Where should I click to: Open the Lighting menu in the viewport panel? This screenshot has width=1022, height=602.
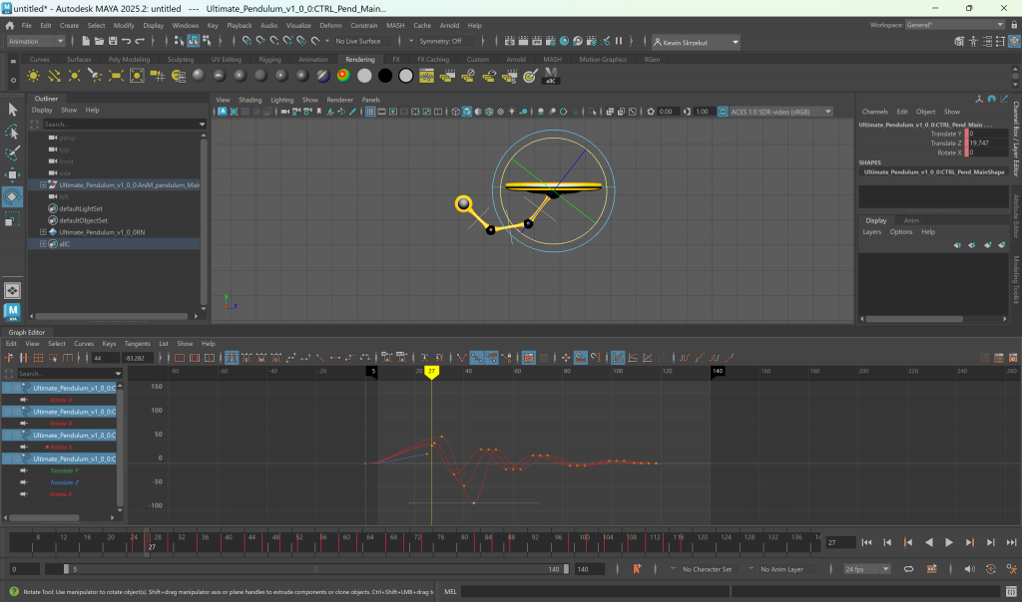coord(281,100)
